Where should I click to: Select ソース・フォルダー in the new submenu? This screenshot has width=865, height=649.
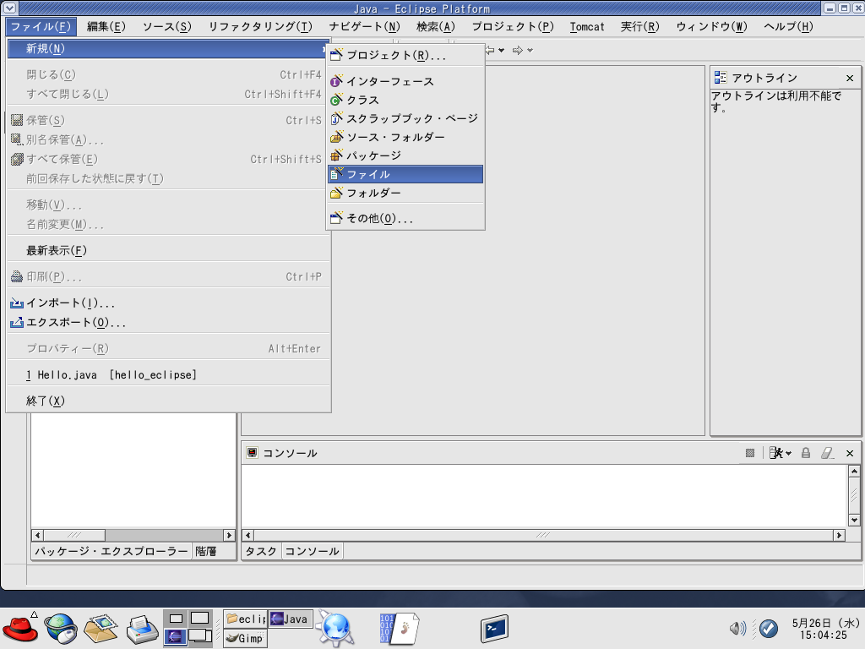[x=405, y=138]
